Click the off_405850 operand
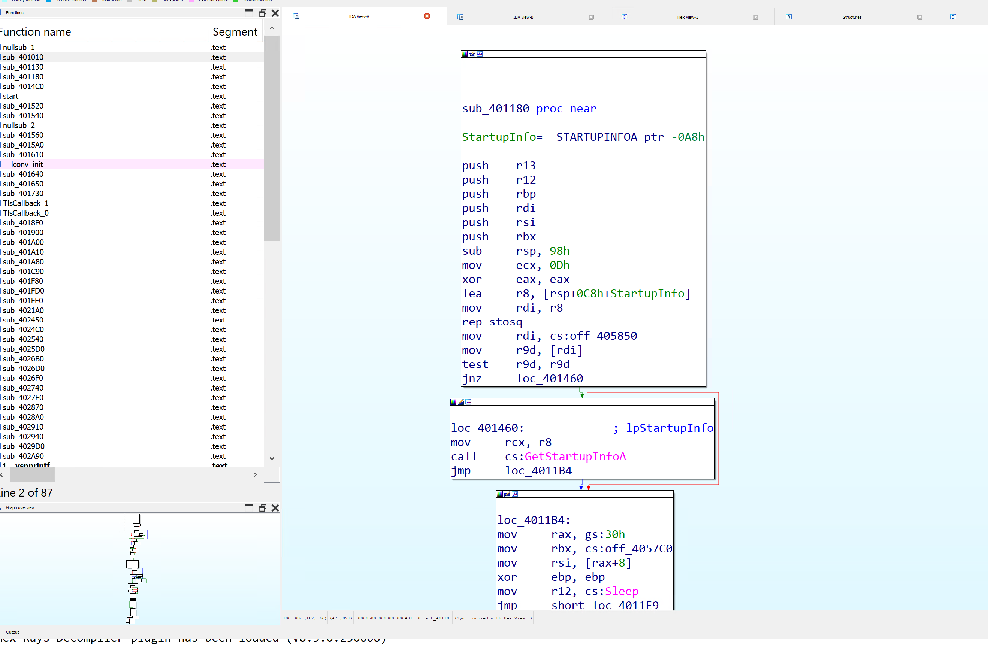The width and height of the screenshot is (988, 646). point(603,336)
